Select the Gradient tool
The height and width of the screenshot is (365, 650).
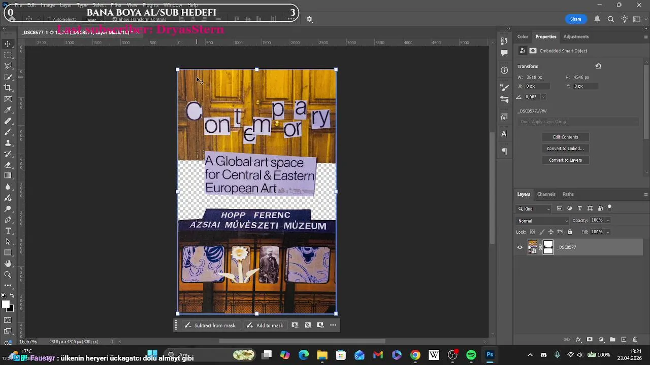tap(8, 175)
